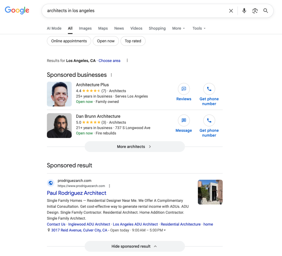Open Google Lens image search icon
Screen dimensions: 282x256
point(255,11)
